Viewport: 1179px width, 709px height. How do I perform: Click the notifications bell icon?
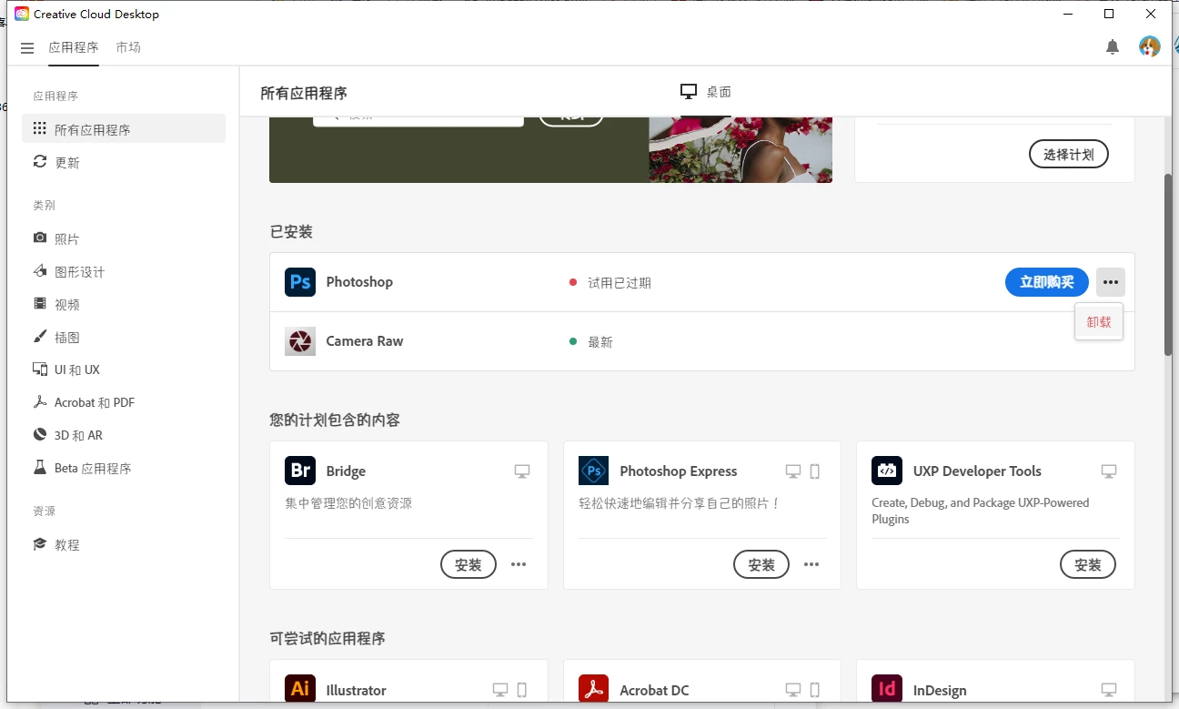tap(1113, 47)
